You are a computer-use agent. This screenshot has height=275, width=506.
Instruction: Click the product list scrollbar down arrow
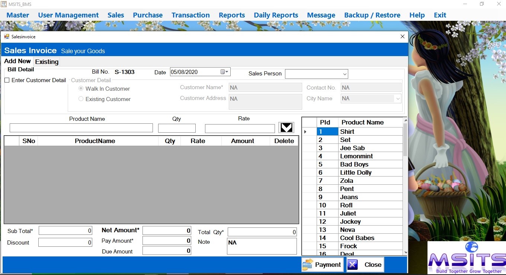click(405, 252)
